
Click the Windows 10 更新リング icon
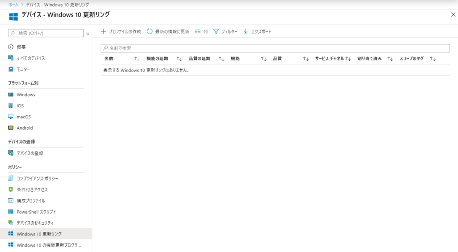[x=11, y=234]
